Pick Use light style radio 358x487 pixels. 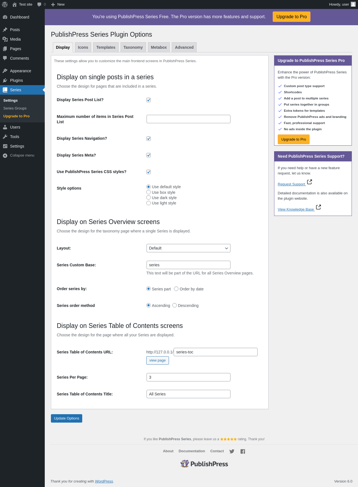(x=149, y=203)
